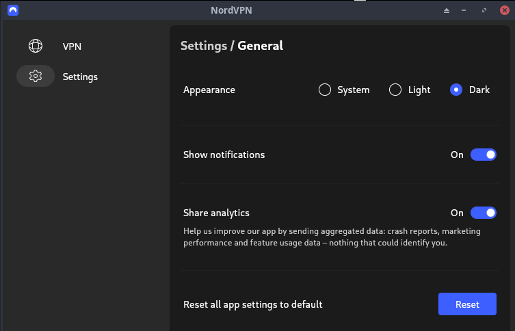Pick the Dark appearance radio button

(x=456, y=90)
